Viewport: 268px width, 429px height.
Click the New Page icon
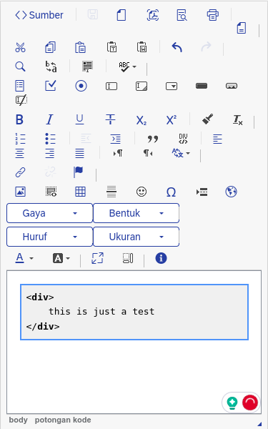click(121, 15)
